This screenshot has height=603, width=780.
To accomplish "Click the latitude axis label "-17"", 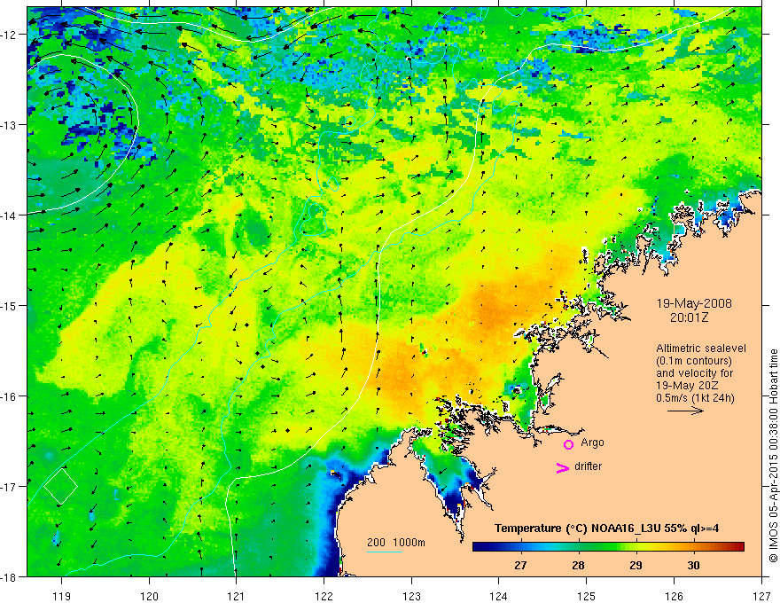I will click(9, 486).
